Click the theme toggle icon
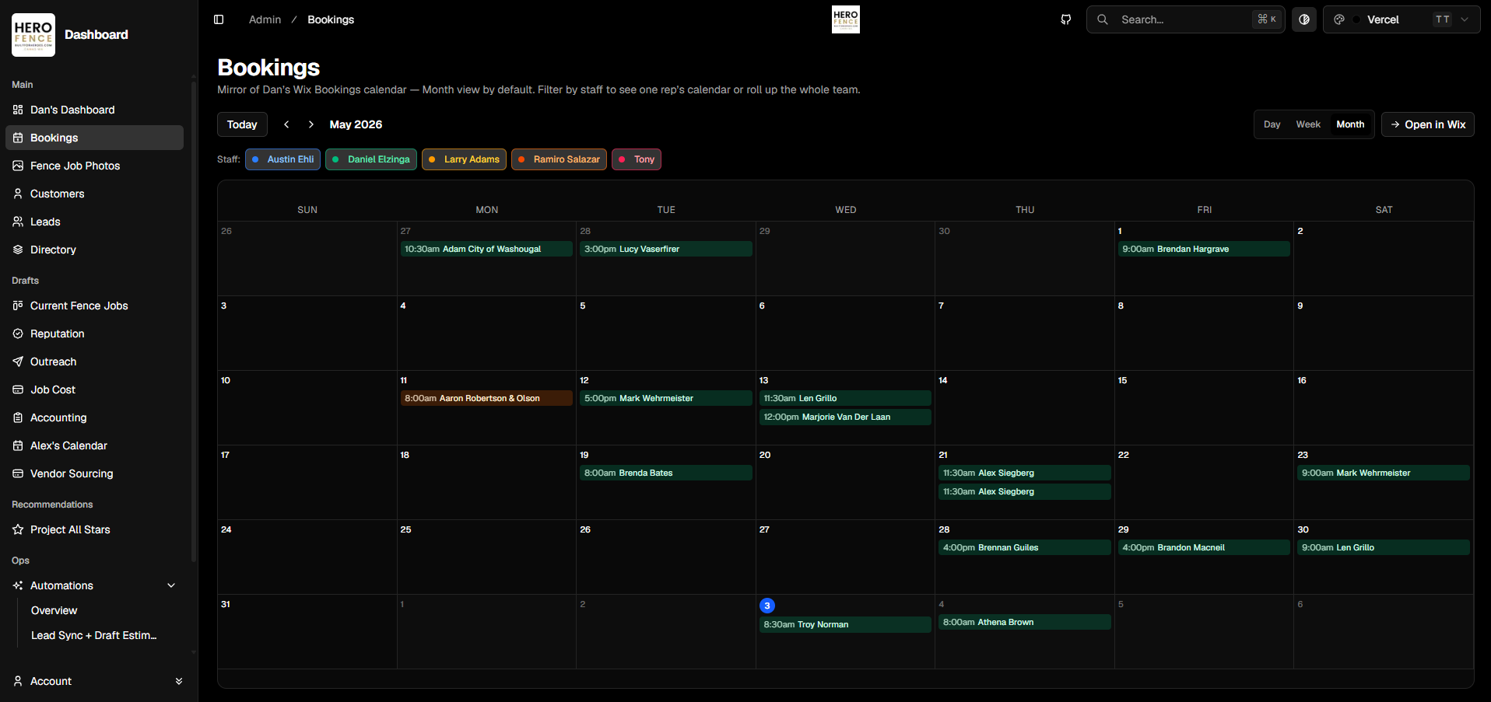The width and height of the screenshot is (1491, 702). (1304, 19)
